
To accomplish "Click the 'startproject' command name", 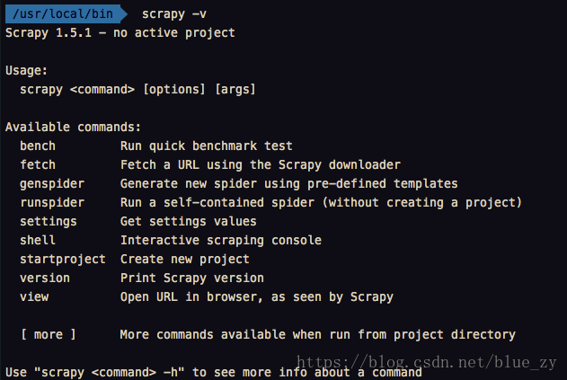I will click(63, 260).
